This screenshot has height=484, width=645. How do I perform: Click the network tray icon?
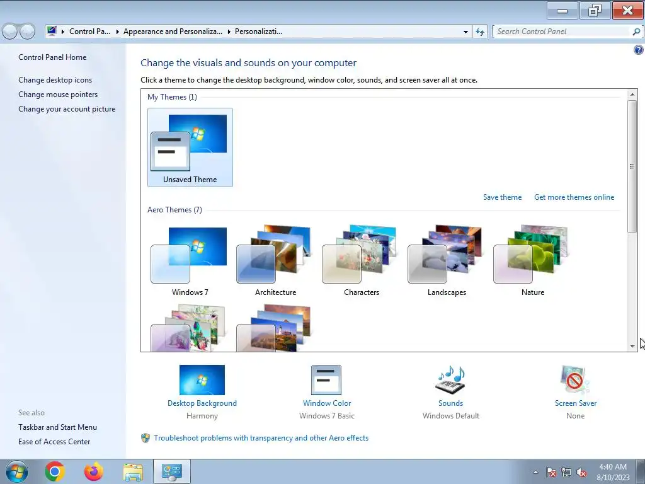[x=566, y=473]
